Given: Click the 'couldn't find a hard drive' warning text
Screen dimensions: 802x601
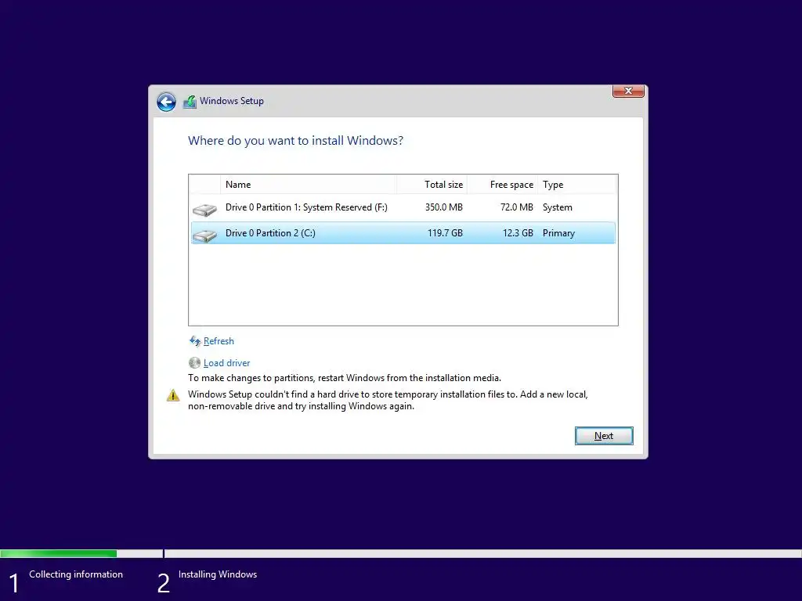Looking at the screenshot, I should [x=388, y=400].
